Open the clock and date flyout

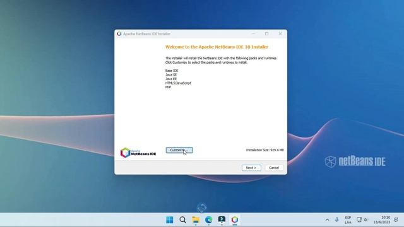[382, 220]
